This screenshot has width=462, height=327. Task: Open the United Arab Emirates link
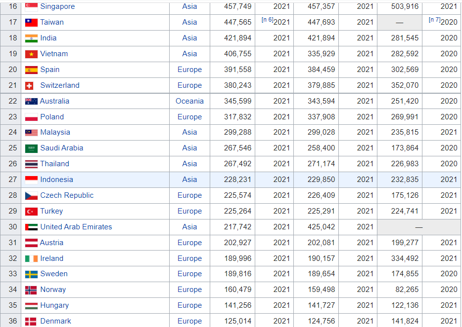[76, 227]
